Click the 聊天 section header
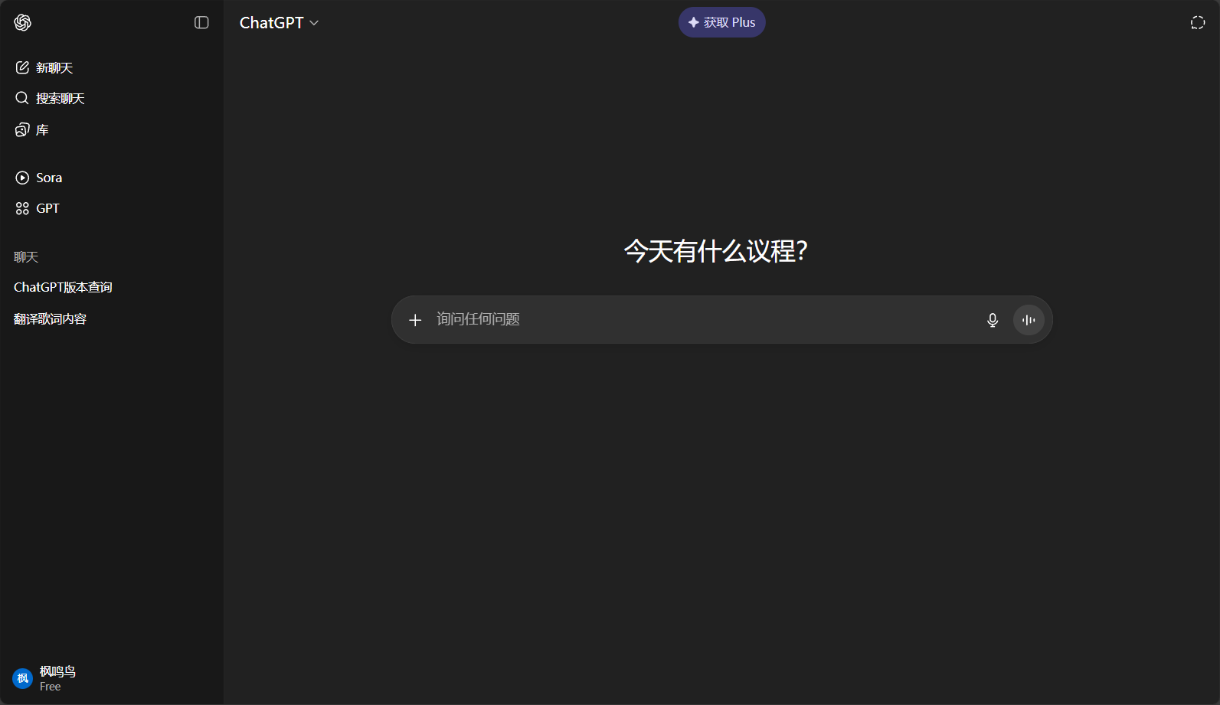The image size is (1220, 705). (26, 257)
